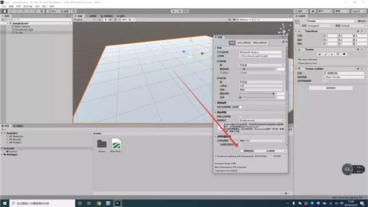Switch to the Console tab in bottom panel
The image size is (368, 207).
[18, 126]
